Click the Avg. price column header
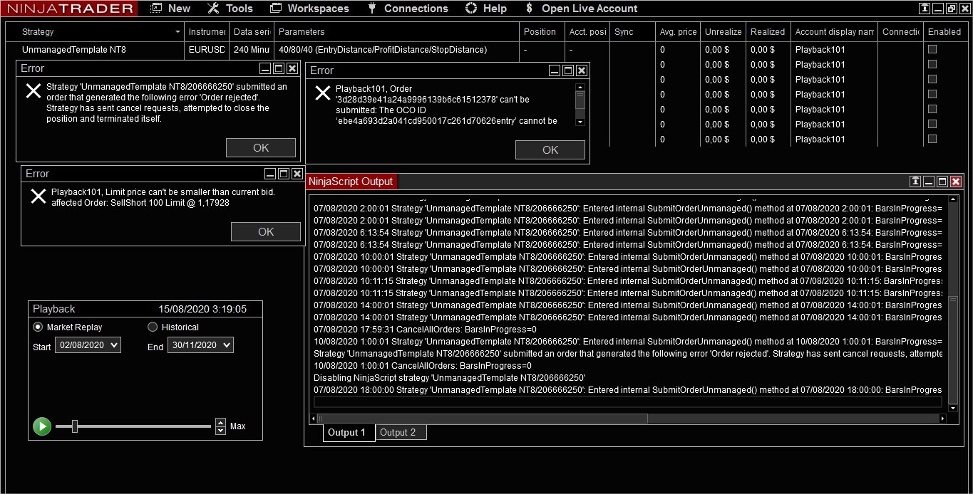The height and width of the screenshot is (494, 973). pos(678,32)
